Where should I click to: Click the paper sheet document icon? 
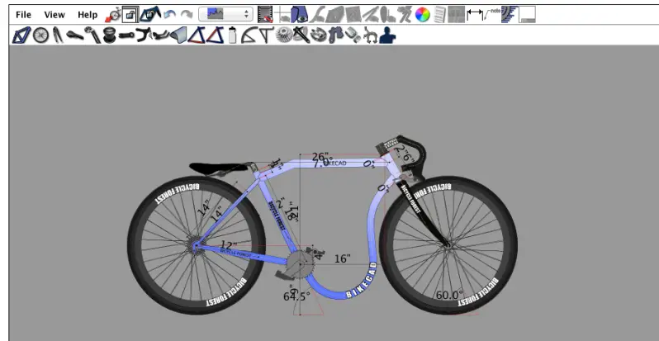[x=439, y=15]
